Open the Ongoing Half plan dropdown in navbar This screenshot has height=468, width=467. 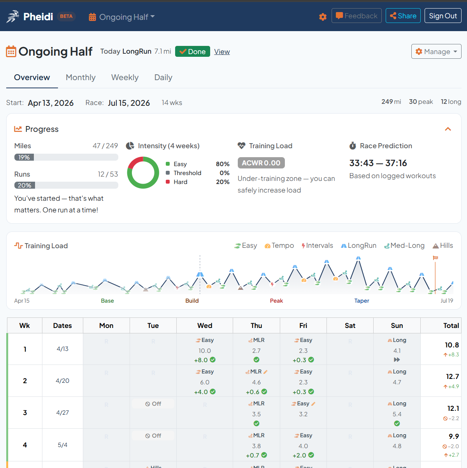pos(122,17)
